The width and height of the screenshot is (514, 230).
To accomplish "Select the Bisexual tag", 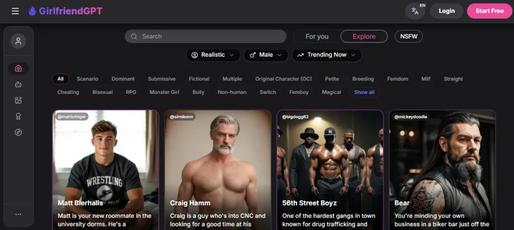I will pyautogui.click(x=102, y=92).
